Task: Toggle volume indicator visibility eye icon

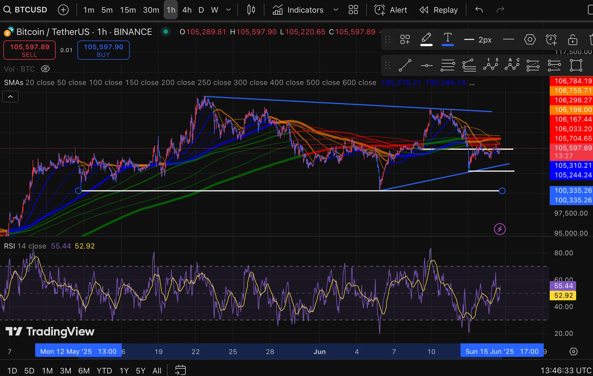Action: tap(45, 69)
